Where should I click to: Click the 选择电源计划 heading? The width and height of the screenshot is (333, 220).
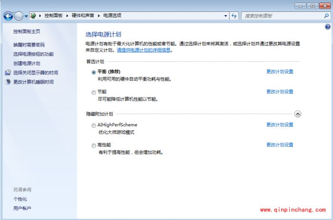(x=103, y=35)
